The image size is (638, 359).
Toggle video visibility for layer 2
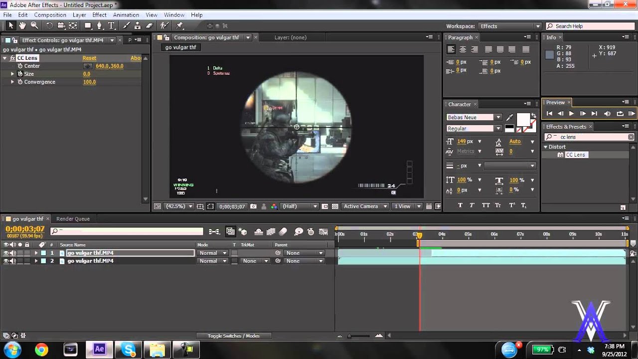[6, 261]
